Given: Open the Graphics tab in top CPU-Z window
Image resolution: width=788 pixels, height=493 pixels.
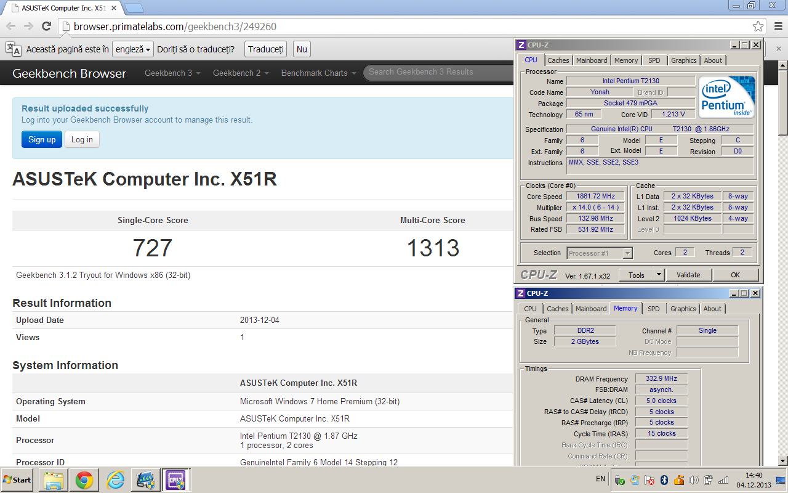Looking at the screenshot, I should [x=684, y=60].
